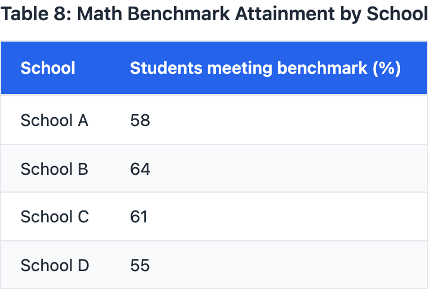
Task: Click the letter "A" in School A
Action: pyautogui.click(x=83, y=121)
